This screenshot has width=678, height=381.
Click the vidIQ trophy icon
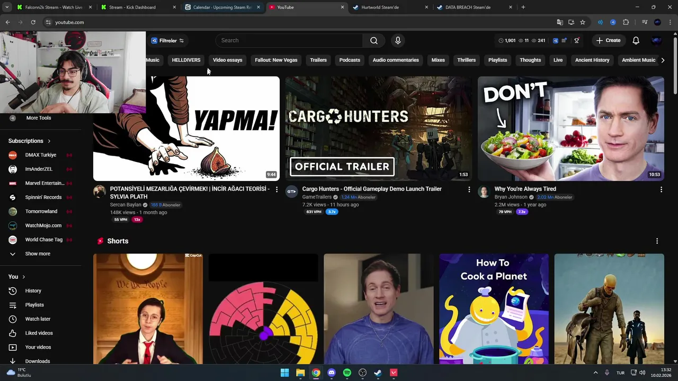(577, 41)
